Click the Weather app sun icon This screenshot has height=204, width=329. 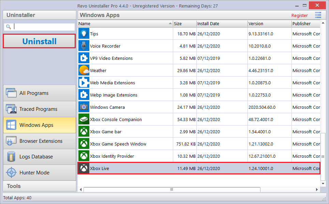pos(84,70)
